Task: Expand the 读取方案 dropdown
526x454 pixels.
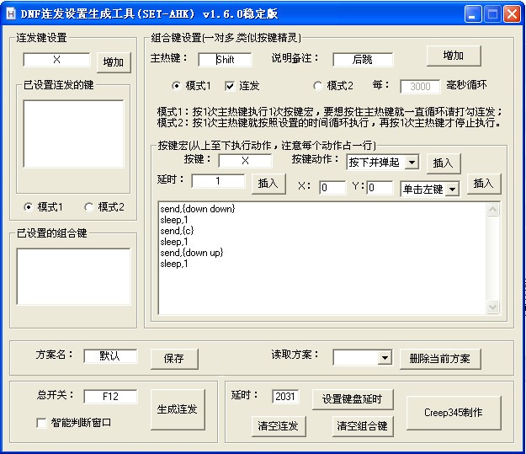Action: pyautogui.click(x=385, y=358)
